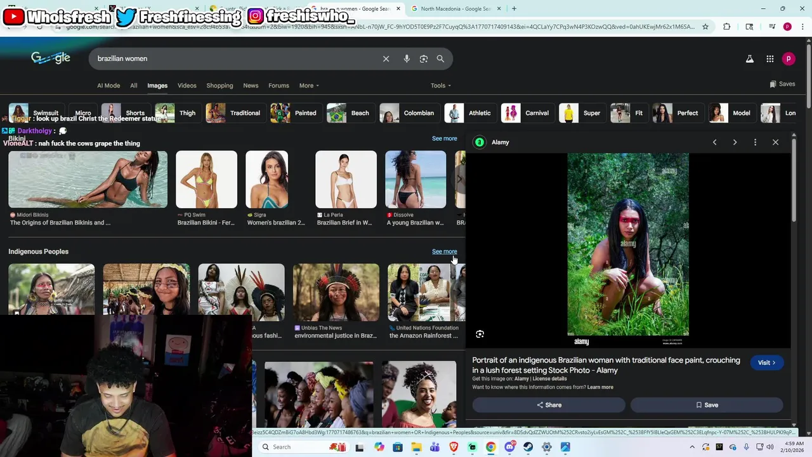Image resolution: width=812 pixels, height=457 pixels.
Task: Click the Visit button
Action: point(766,362)
